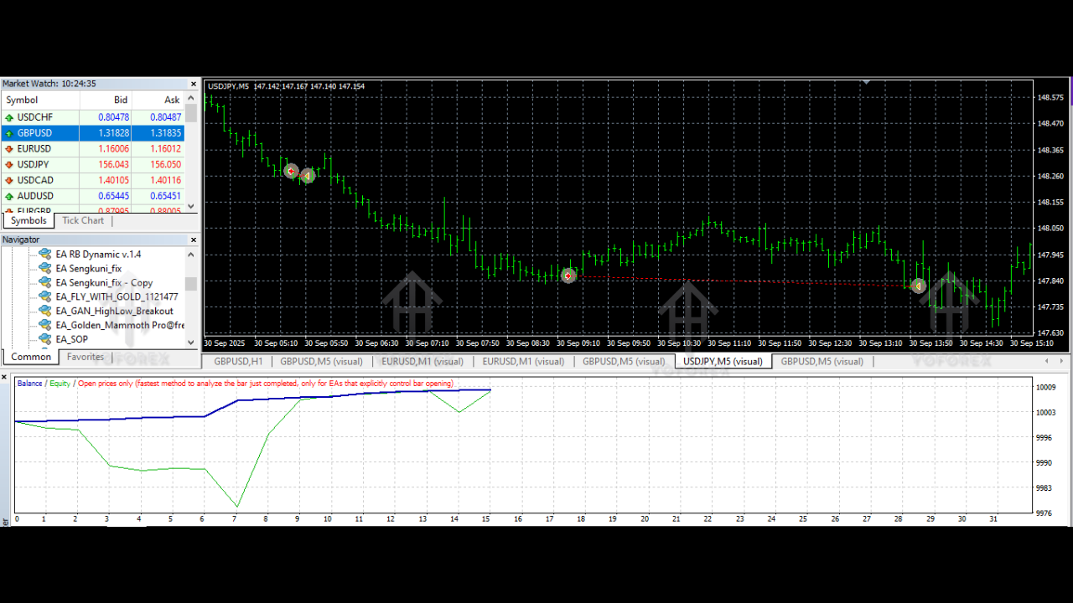Image resolution: width=1073 pixels, height=603 pixels.
Task: Close the Market Watch panel
Action: [193, 83]
